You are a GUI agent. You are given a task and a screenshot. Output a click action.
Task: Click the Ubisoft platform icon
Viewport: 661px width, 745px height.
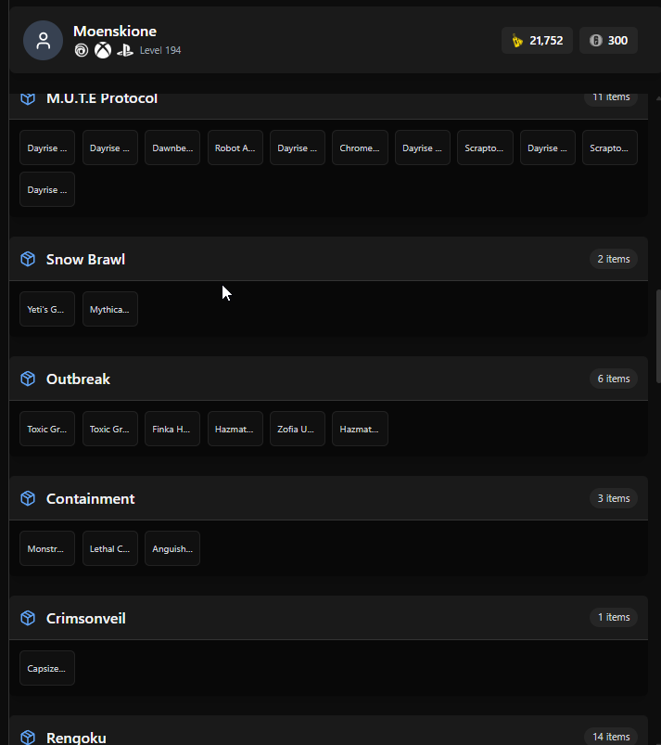[x=82, y=50]
